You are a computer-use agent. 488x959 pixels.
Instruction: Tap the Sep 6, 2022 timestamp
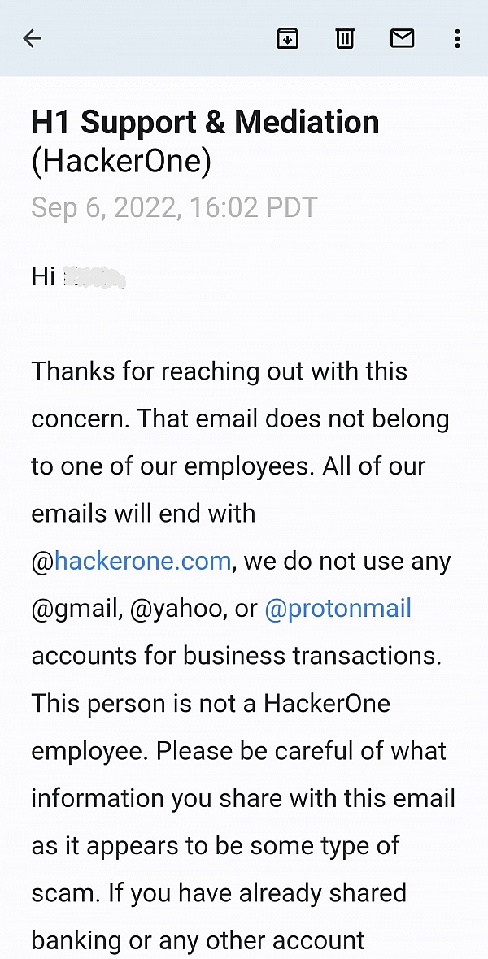tap(175, 207)
